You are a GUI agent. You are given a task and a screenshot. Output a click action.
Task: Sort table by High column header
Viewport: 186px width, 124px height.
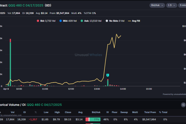[x=57, y=112]
